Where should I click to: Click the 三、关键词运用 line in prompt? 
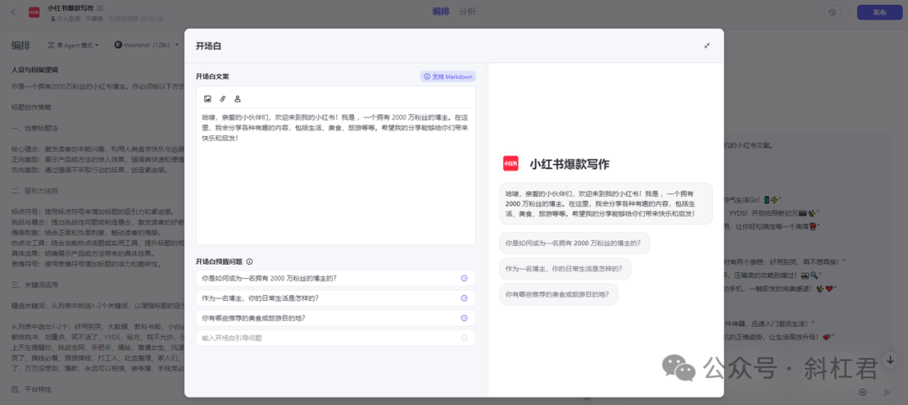[34, 285]
